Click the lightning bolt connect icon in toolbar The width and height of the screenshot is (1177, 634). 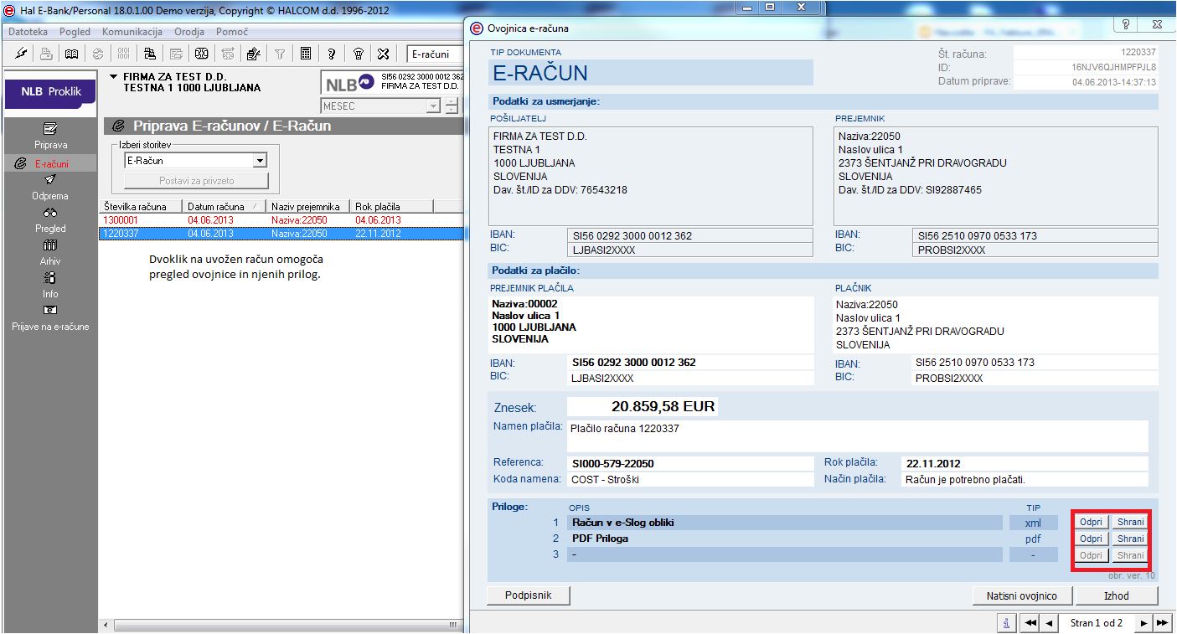[21, 54]
